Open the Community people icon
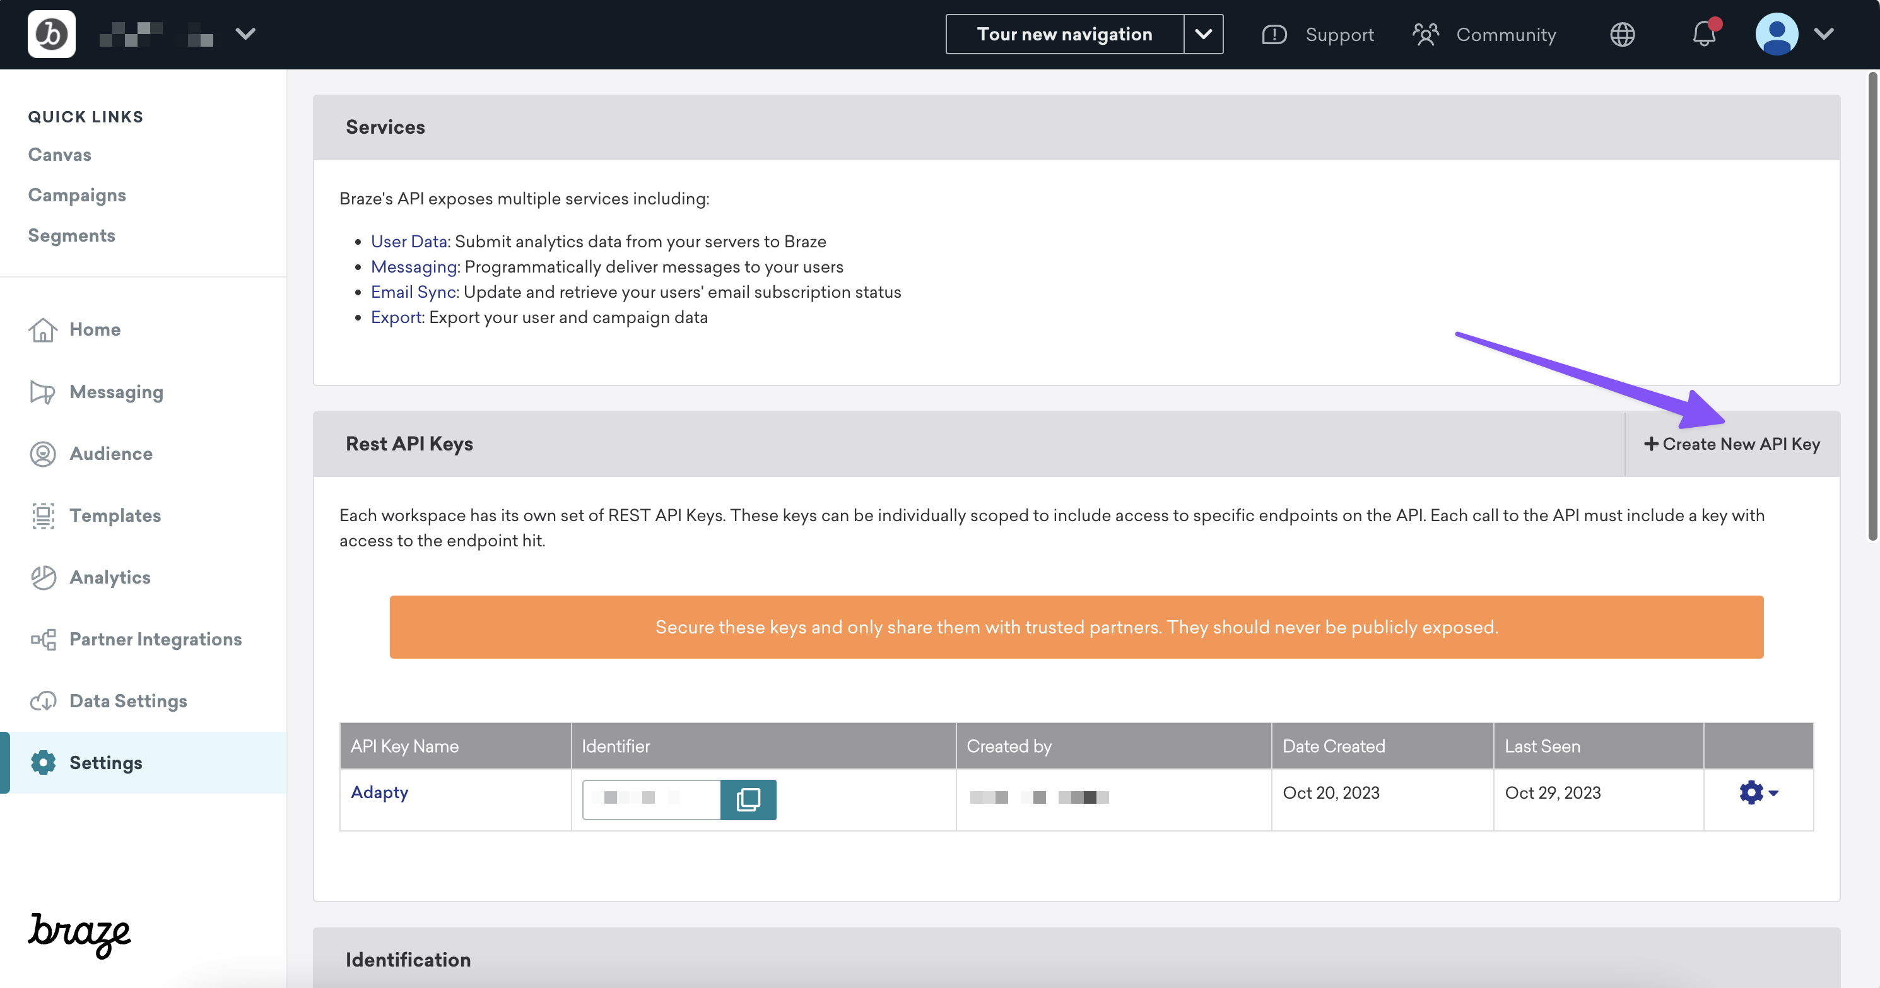Screen dimensions: 1880x988 [1425, 34]
